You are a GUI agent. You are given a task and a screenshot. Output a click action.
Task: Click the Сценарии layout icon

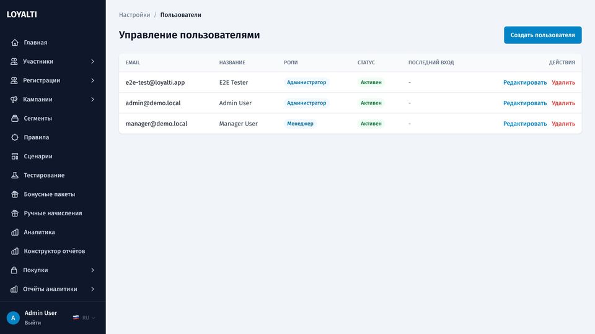pyautogui.click(x=15, y=156)
